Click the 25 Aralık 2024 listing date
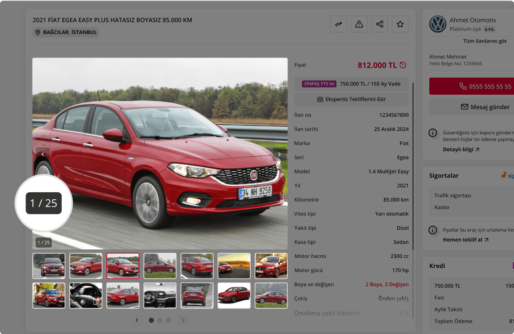 [391, 129]
